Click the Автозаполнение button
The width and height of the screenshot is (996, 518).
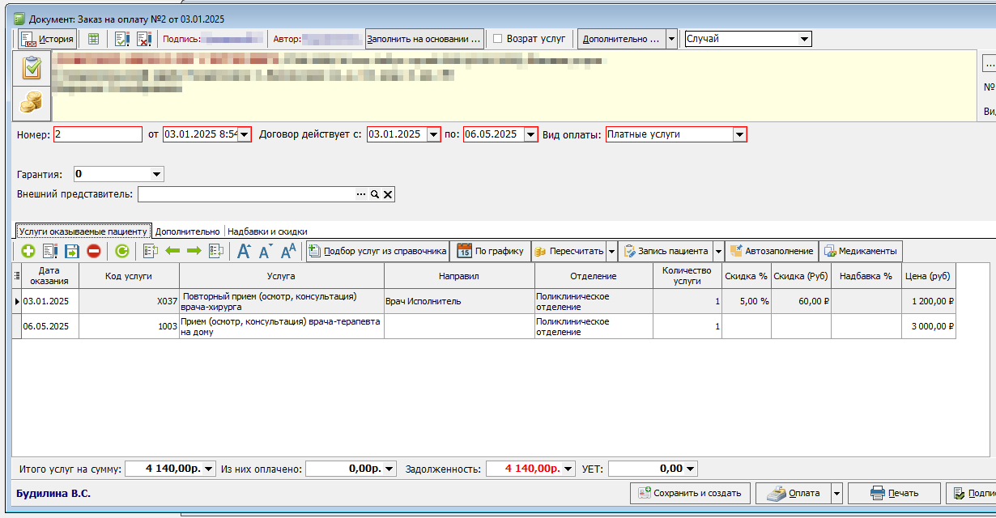(x=771, y=251)
